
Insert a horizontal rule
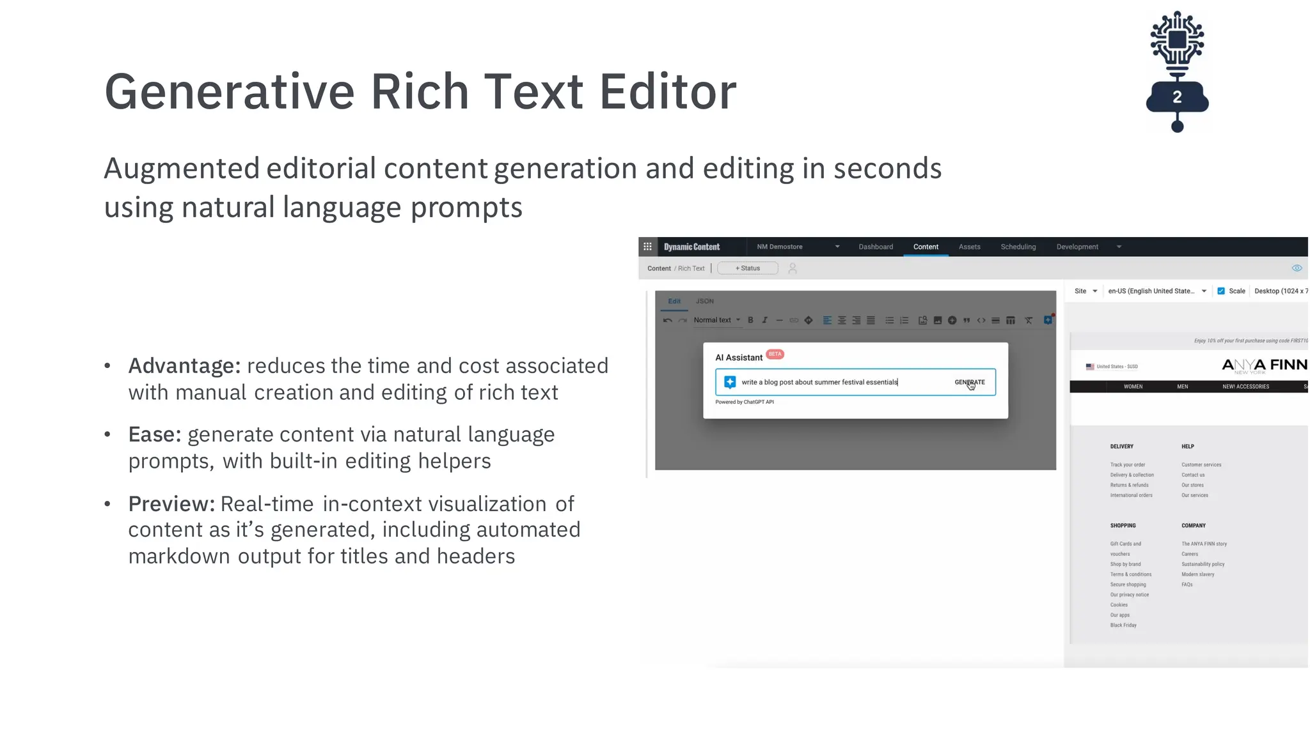tap(995, 320)
